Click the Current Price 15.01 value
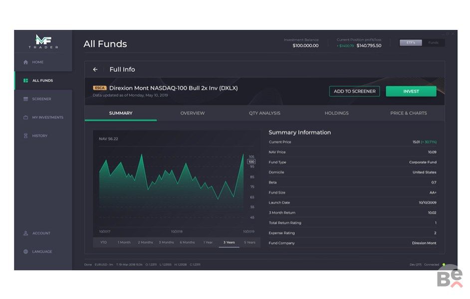Image resolution: width=470 pixels, height=299 pixels. click(416, 142)
